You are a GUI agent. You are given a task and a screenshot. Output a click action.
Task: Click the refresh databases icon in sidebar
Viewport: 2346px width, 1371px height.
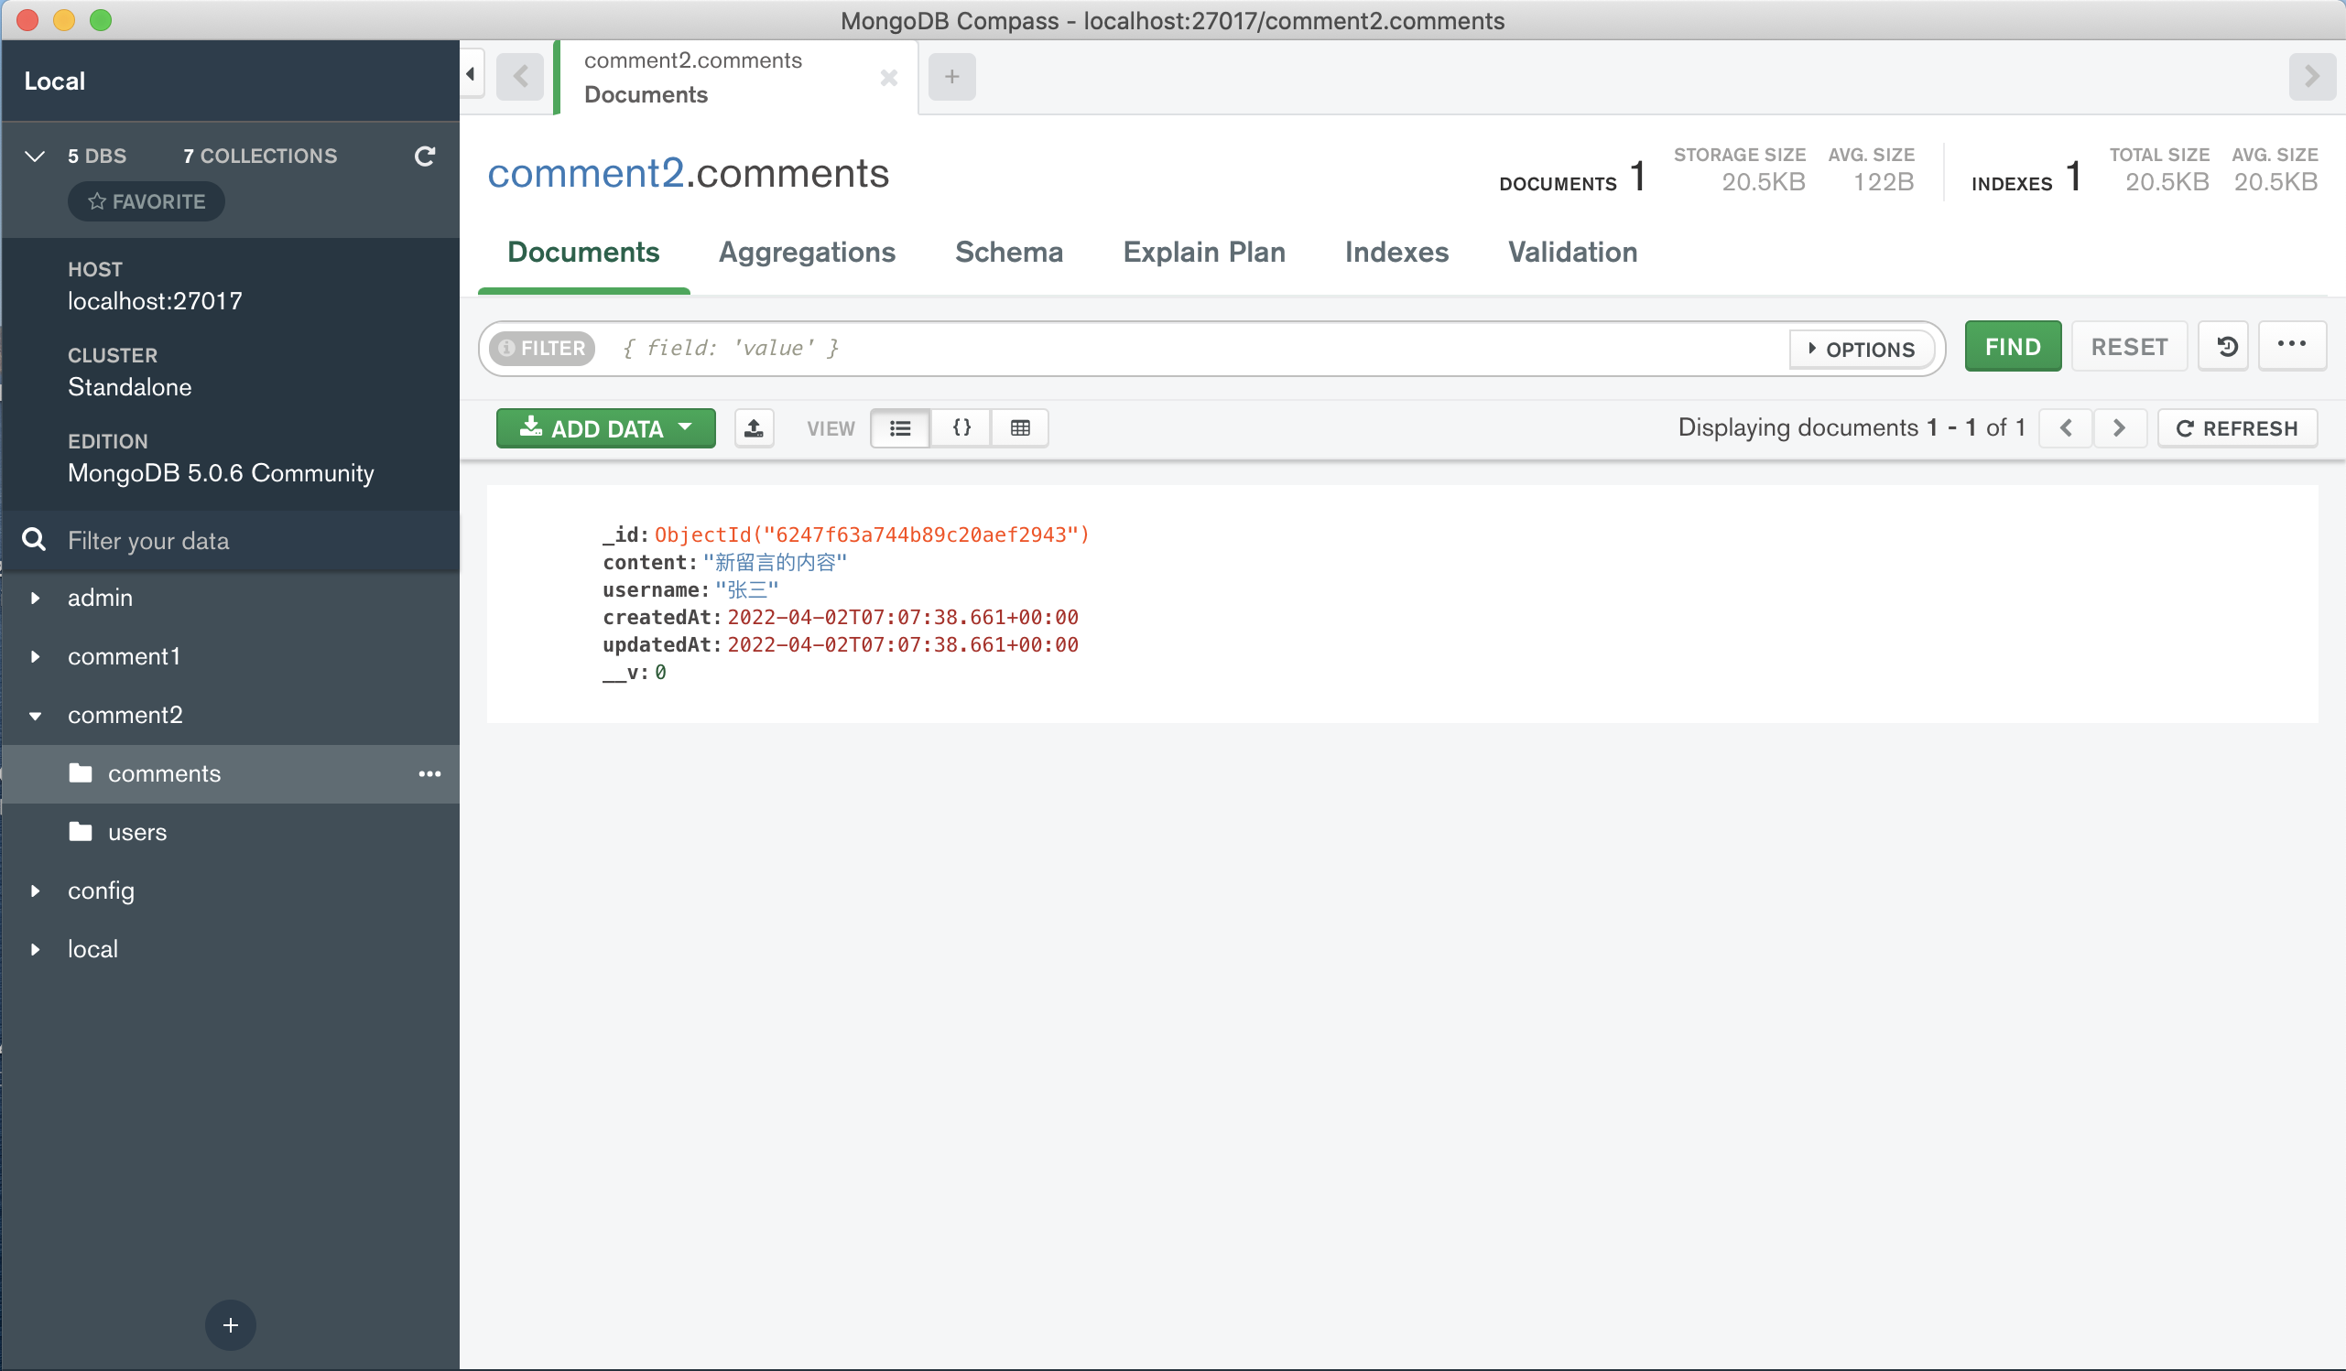[425, 156]
